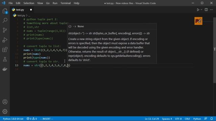This screenshot has width=216, height=121.
Task: Open the Explorer view in activity bar
Action: click(5, 11)
